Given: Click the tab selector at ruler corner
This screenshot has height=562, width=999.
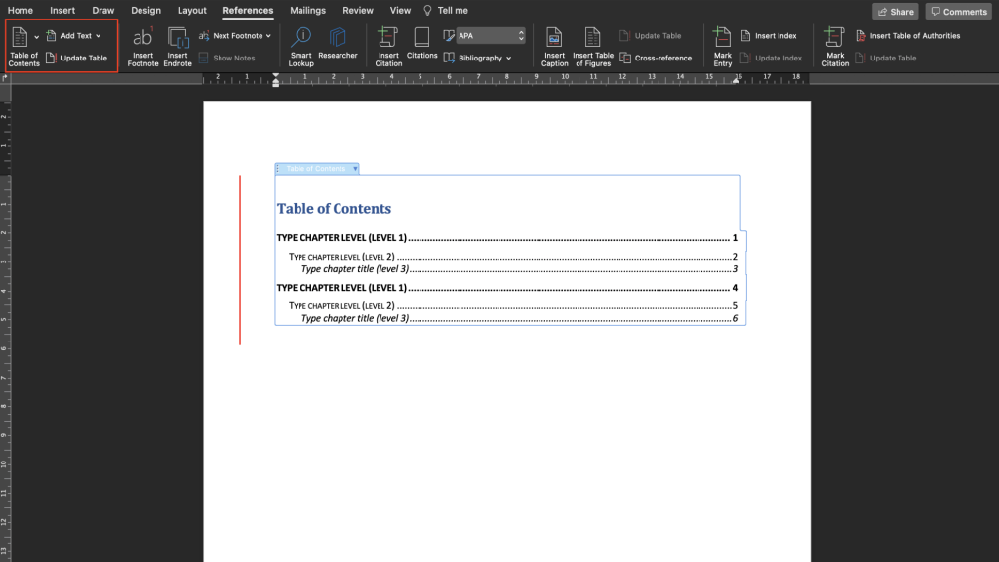Looking at the screenshot, I should pos(5,78).
